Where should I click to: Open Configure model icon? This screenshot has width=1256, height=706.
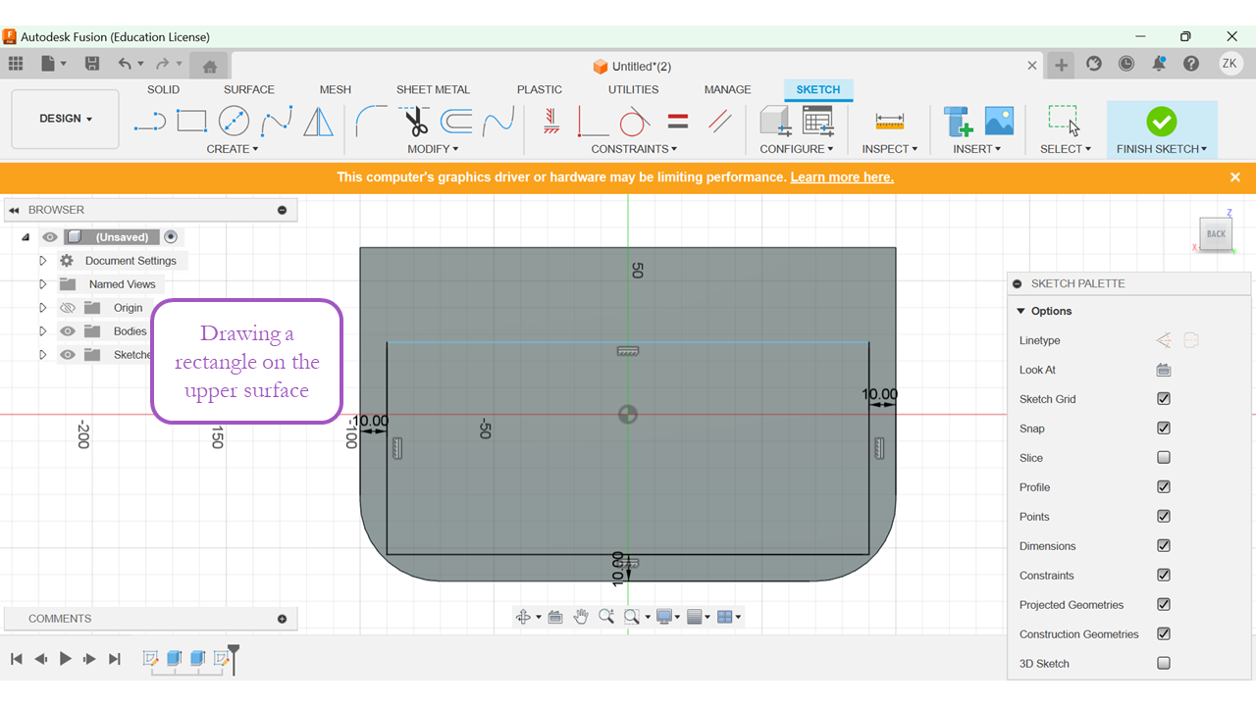point(775,122)
